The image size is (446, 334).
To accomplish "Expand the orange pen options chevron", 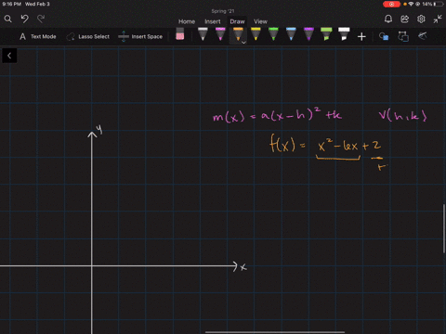I will pos(243,43).
